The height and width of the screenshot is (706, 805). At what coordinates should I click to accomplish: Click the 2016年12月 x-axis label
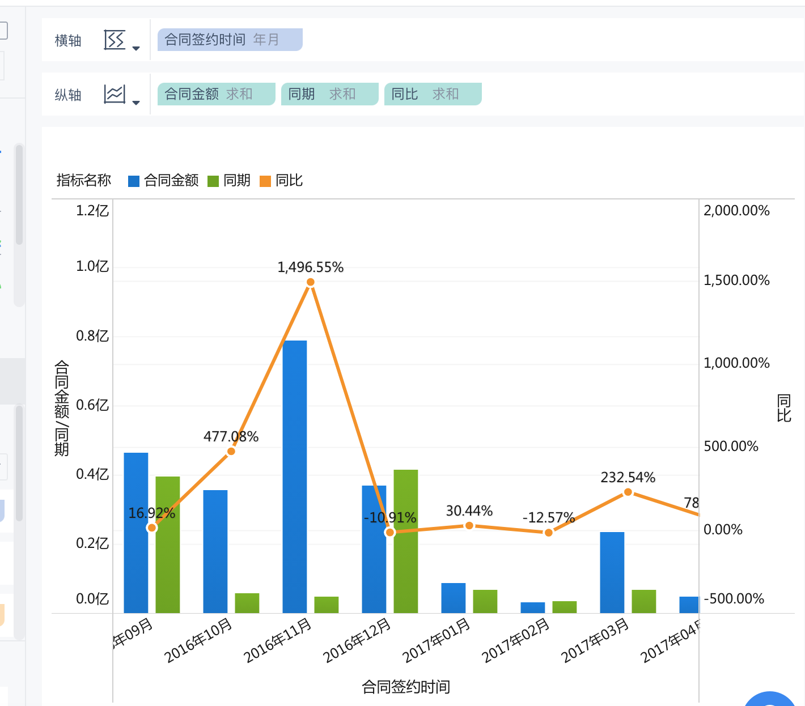(357, 641)
